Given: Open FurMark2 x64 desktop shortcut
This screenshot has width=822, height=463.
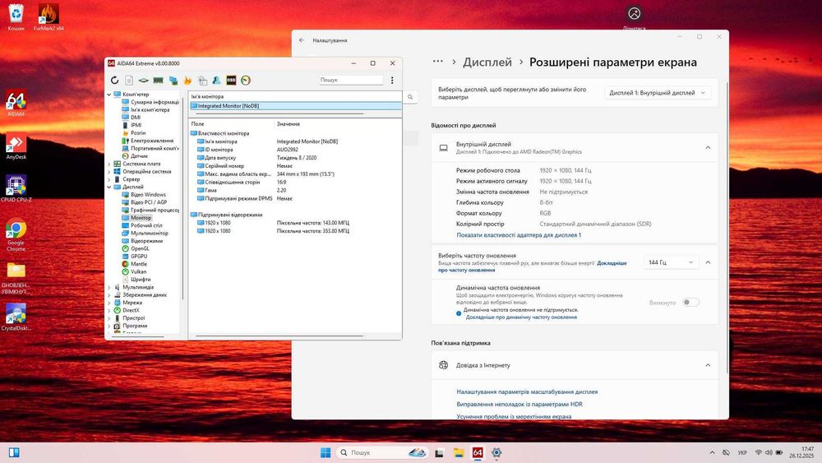Looking at the screenshot, I should pyautogui.click(x=48, y=15).
